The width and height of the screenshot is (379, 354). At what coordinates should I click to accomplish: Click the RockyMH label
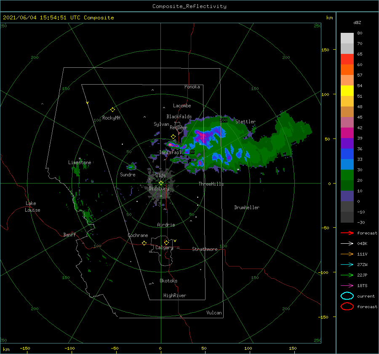[x=111, y=118]
